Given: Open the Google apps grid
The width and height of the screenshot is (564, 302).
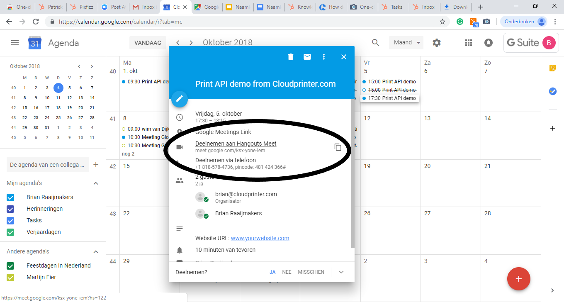Looking at the screenshot, I should (469, 43).
